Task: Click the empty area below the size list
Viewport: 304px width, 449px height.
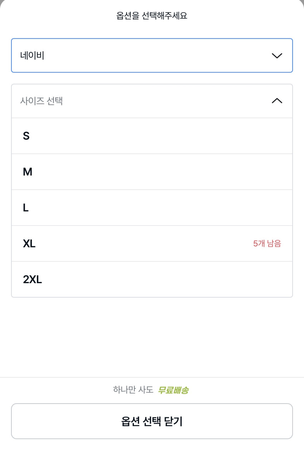Action: [152, 336]
